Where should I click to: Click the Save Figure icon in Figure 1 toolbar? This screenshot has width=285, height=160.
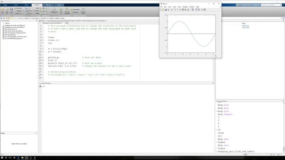tap(166, 10)
